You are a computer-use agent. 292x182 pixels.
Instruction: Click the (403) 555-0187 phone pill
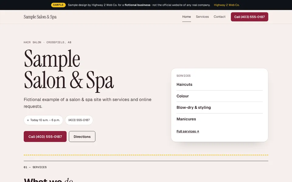[x=79, y=120]
